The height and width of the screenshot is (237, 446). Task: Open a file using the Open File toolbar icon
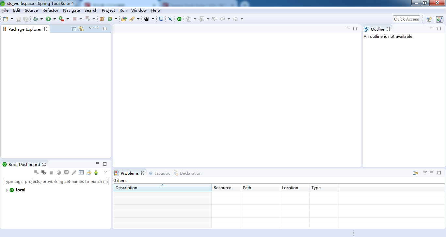[124, 19]
